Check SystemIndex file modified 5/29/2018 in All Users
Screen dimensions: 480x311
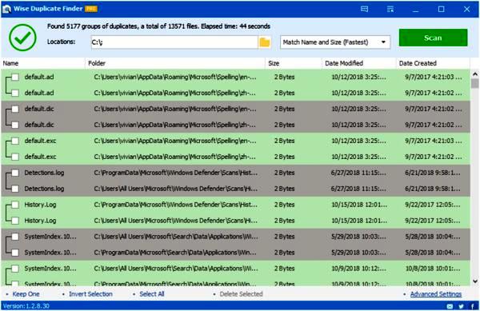(x=15, y=237)
